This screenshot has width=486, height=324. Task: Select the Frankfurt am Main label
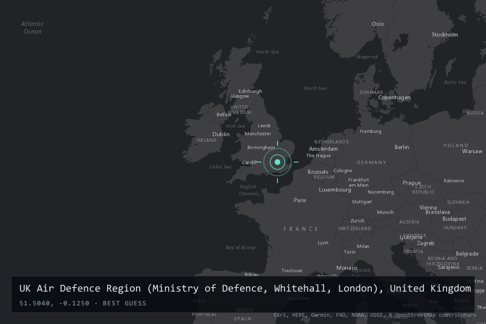pyautogui.click(x=358, y=182)
